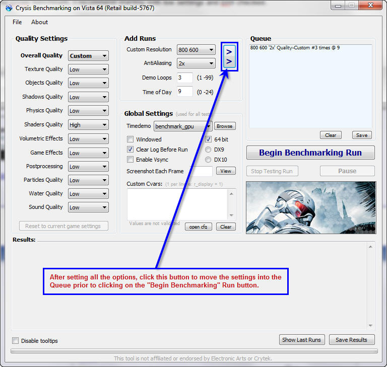Click inside the Custom Cvars text box
Viewport: 387px width, 367px height.
click(178, 204)
